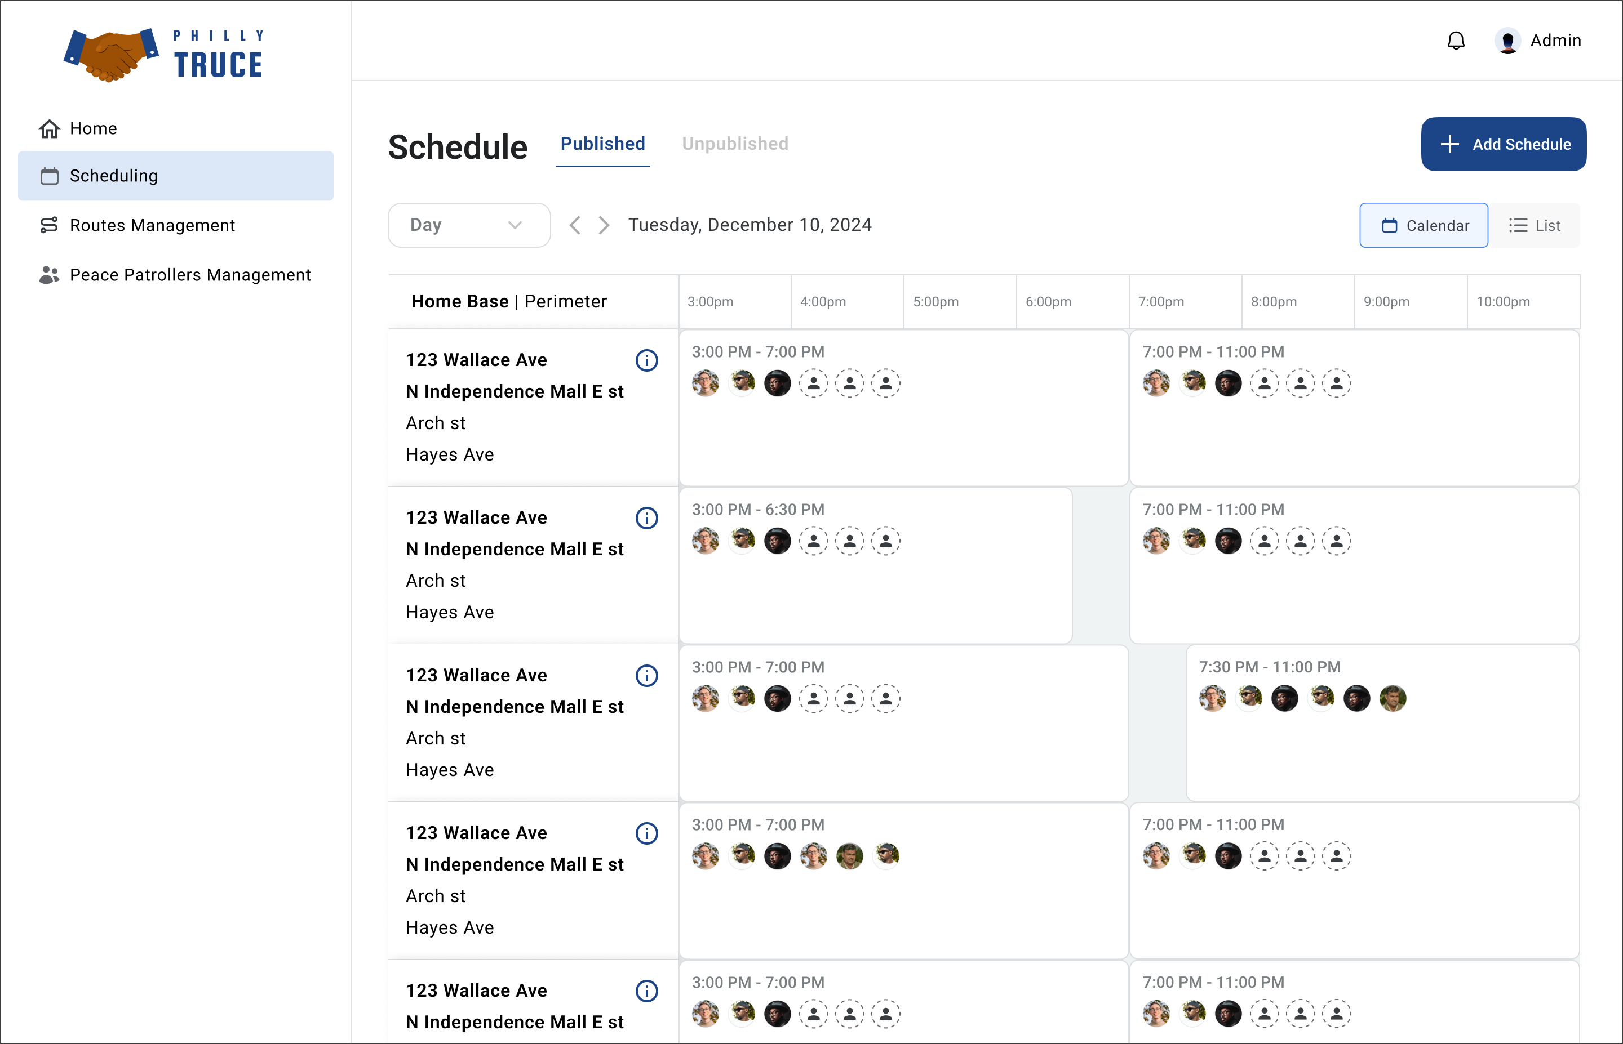
Task: Click first patroller avatar in first row 3:00 PM shift
Action: [706, 383]
